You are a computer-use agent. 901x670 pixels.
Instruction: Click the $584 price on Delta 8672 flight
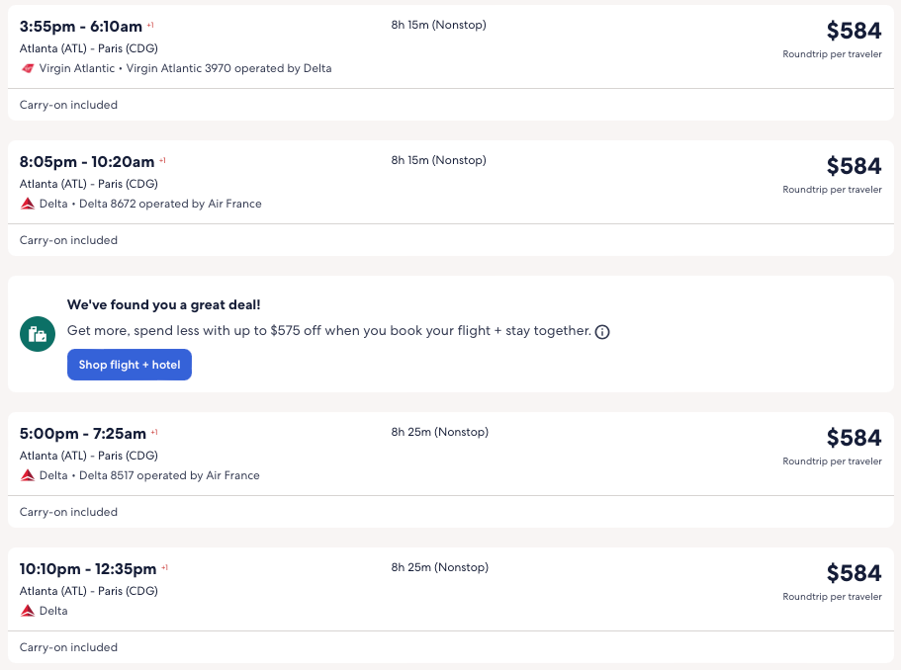click(x=854, y=166)
